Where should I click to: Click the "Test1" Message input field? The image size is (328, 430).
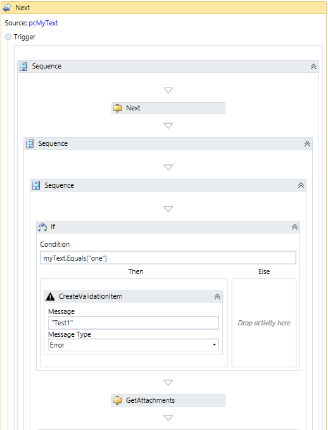point(134,323)
